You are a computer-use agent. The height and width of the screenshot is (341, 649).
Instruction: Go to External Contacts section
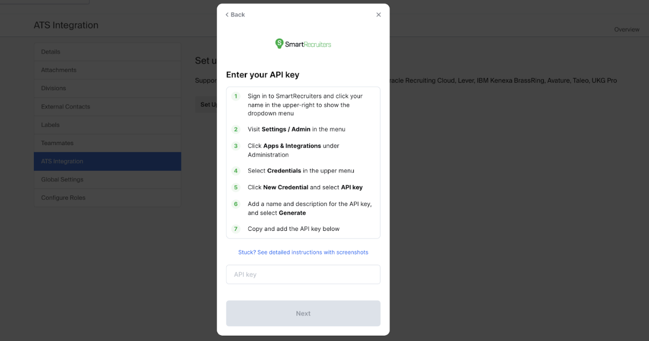click(x=107, y=106)
